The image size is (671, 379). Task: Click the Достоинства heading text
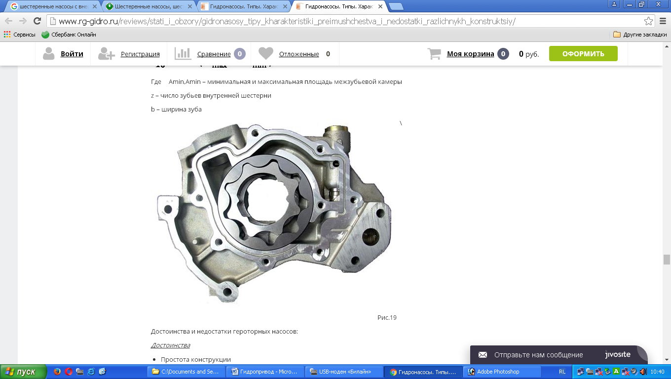[x=170, y=345]
